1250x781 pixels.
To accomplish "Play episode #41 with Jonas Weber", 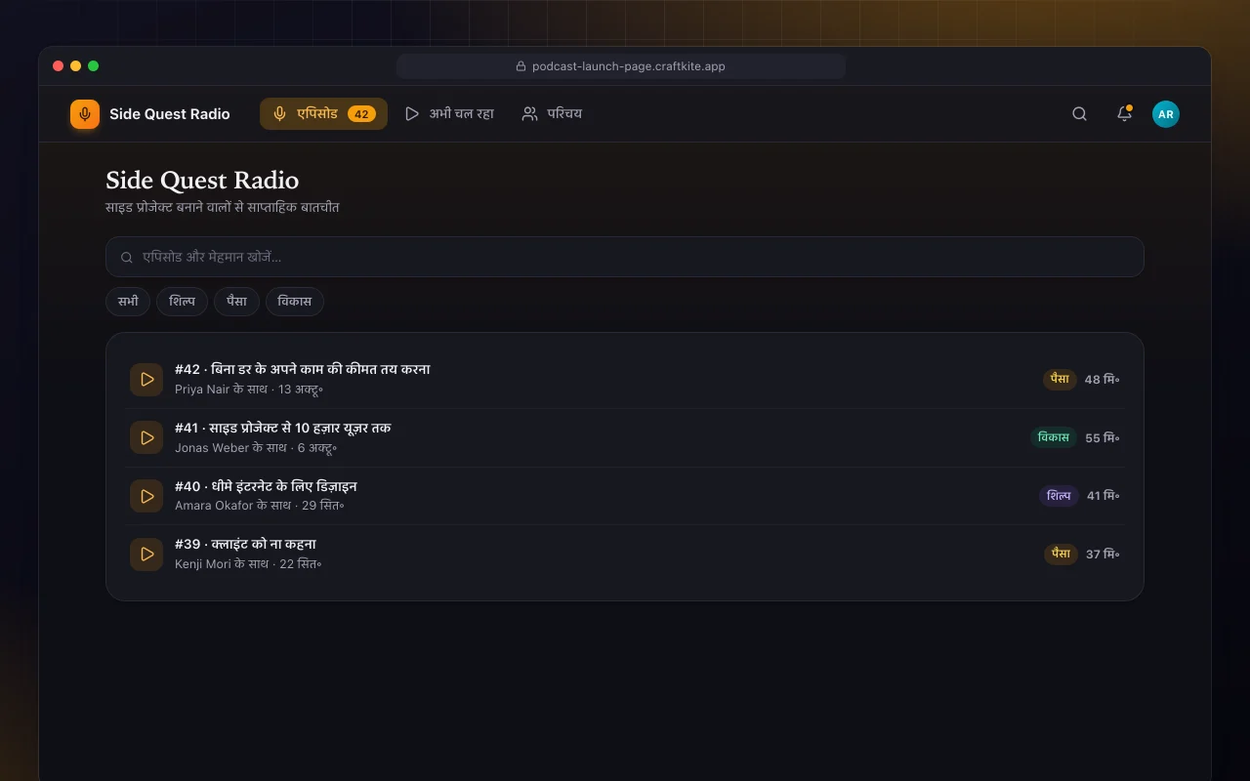I will click(x=146, y=437).
